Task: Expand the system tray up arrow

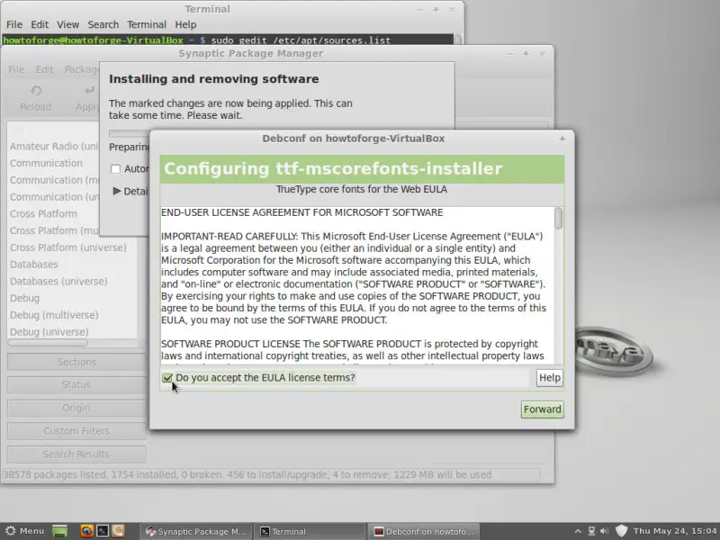Action: point(578,531)
